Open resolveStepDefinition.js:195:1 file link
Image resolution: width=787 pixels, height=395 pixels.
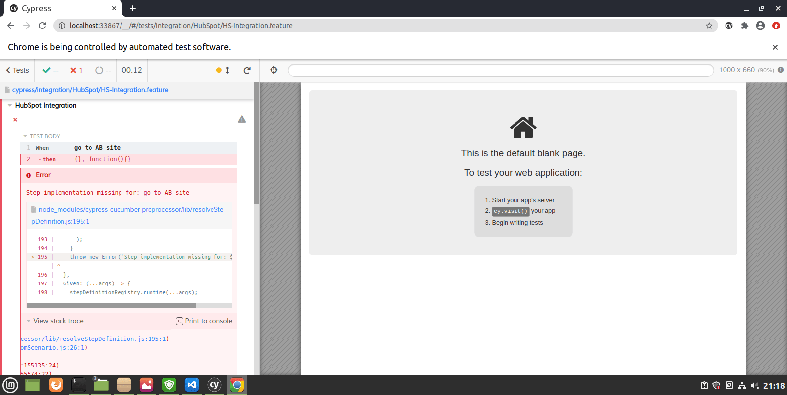pyautogui.click(x=127, y=215)
